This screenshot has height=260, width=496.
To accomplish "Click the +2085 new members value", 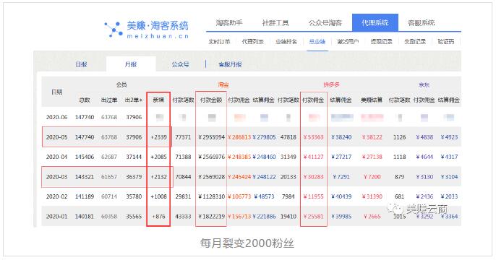I will pyautogui.click(x=158, y=157).
